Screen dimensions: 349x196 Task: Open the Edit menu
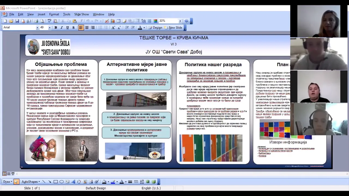point(21,14)
